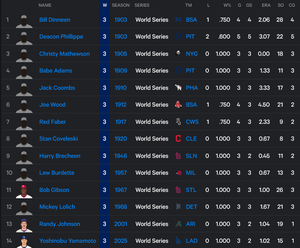Open Bill Dinneen's player page
Image resolution: width=300 pixels, height=248 pixels.
pos(55,20)
